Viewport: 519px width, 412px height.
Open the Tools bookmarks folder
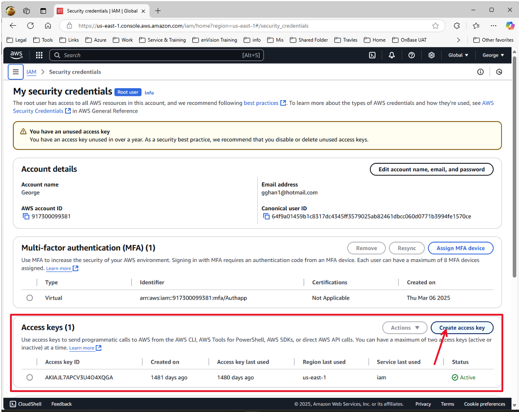(x=43, y=40)
